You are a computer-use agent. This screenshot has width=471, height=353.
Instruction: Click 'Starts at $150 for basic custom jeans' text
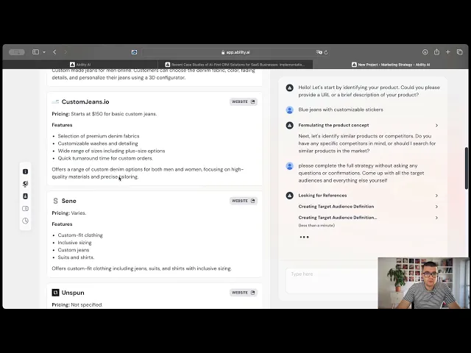tap(114, 114)
